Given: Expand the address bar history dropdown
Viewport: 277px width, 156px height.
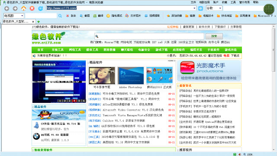Looking at the screenshot, I should [x=194, y=8].
